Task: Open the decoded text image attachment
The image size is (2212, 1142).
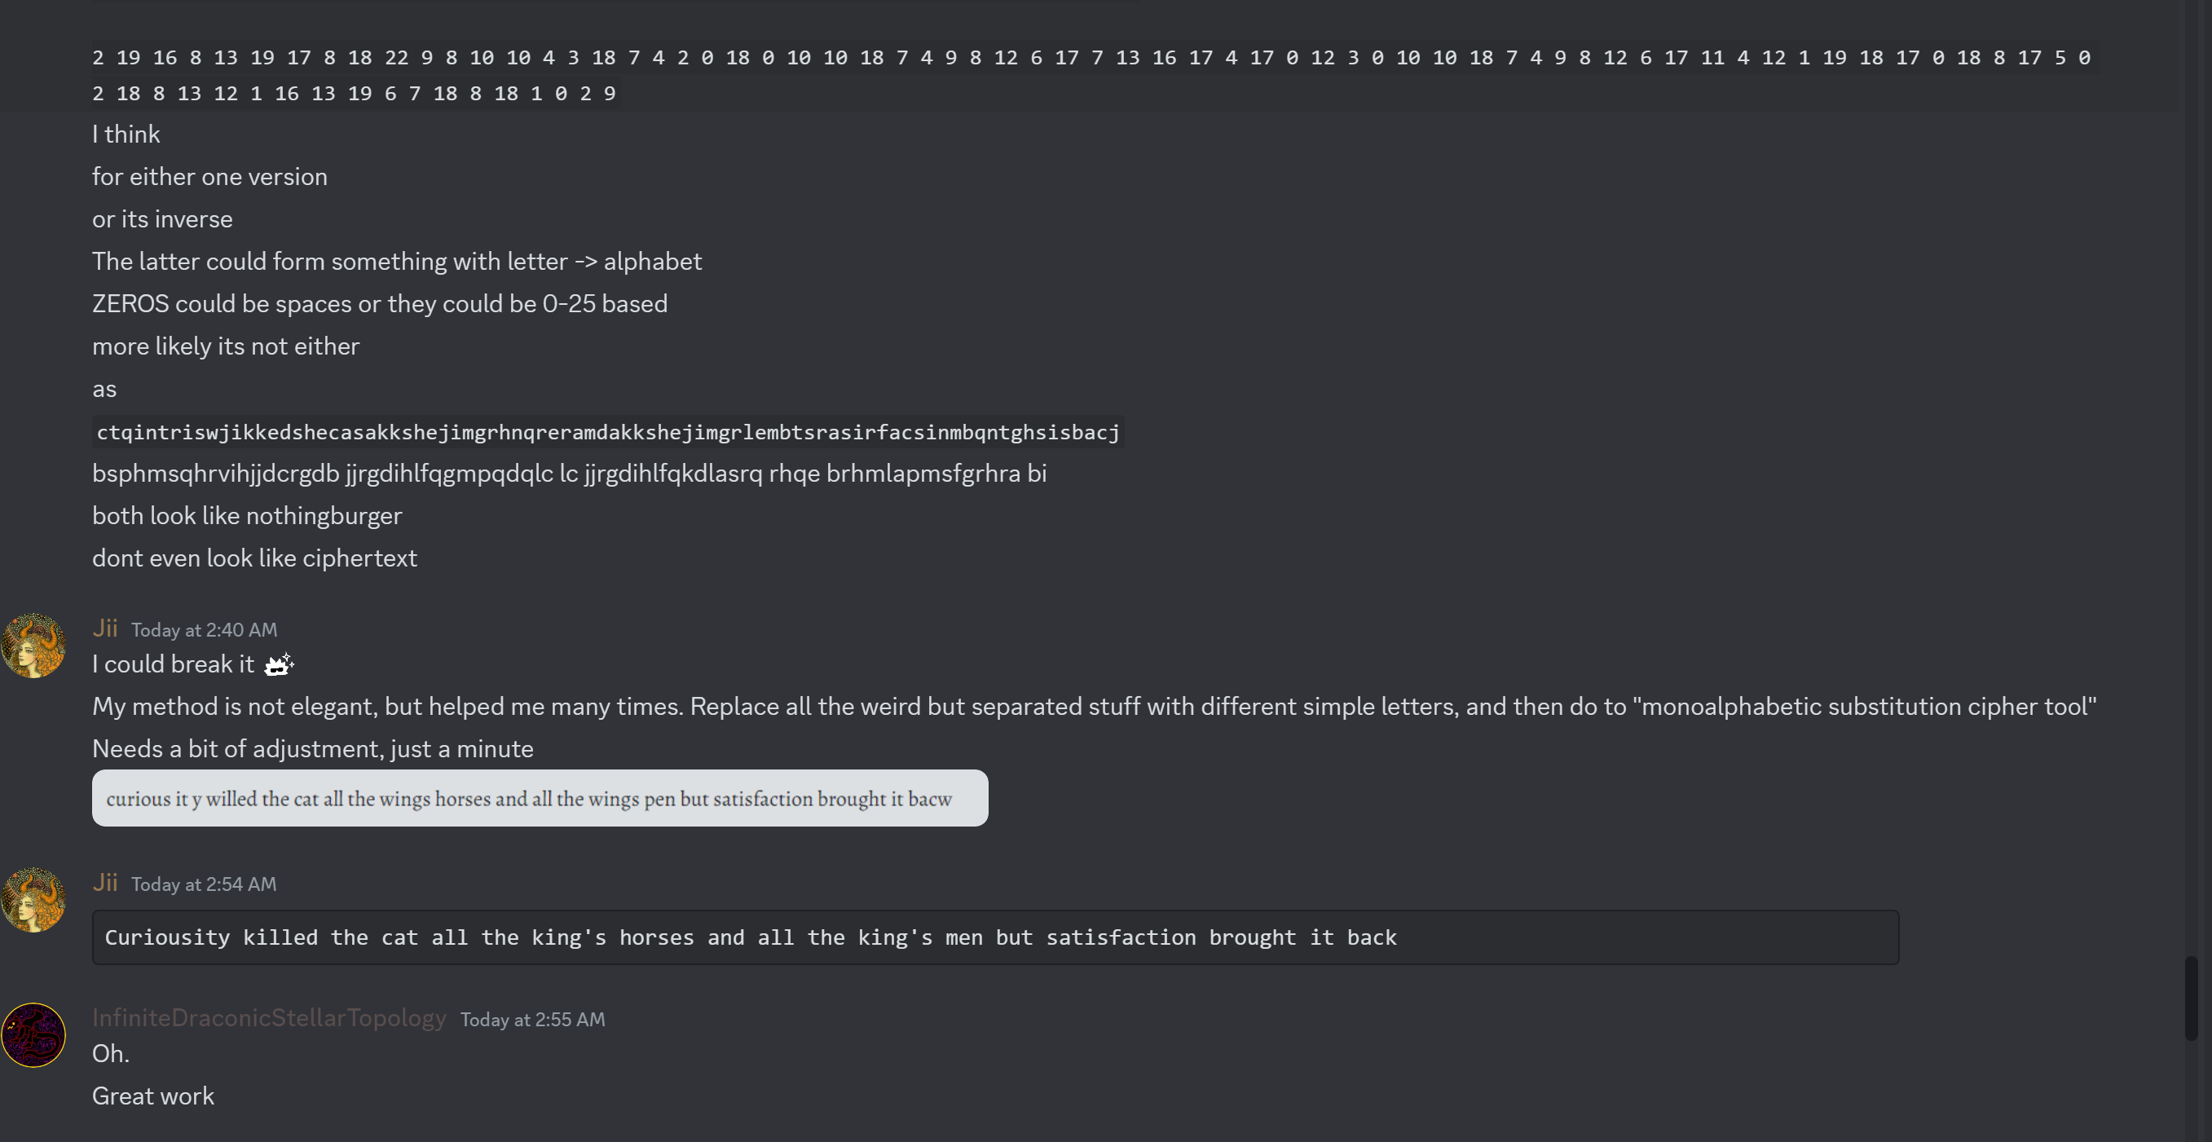Action: (x=540, y=799)
